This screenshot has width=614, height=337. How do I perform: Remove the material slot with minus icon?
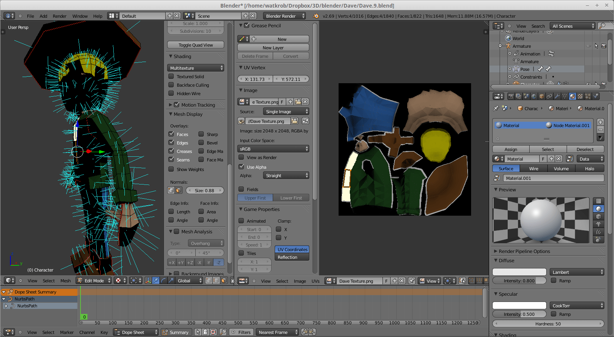pyautogui.click(x=601, y=130)
